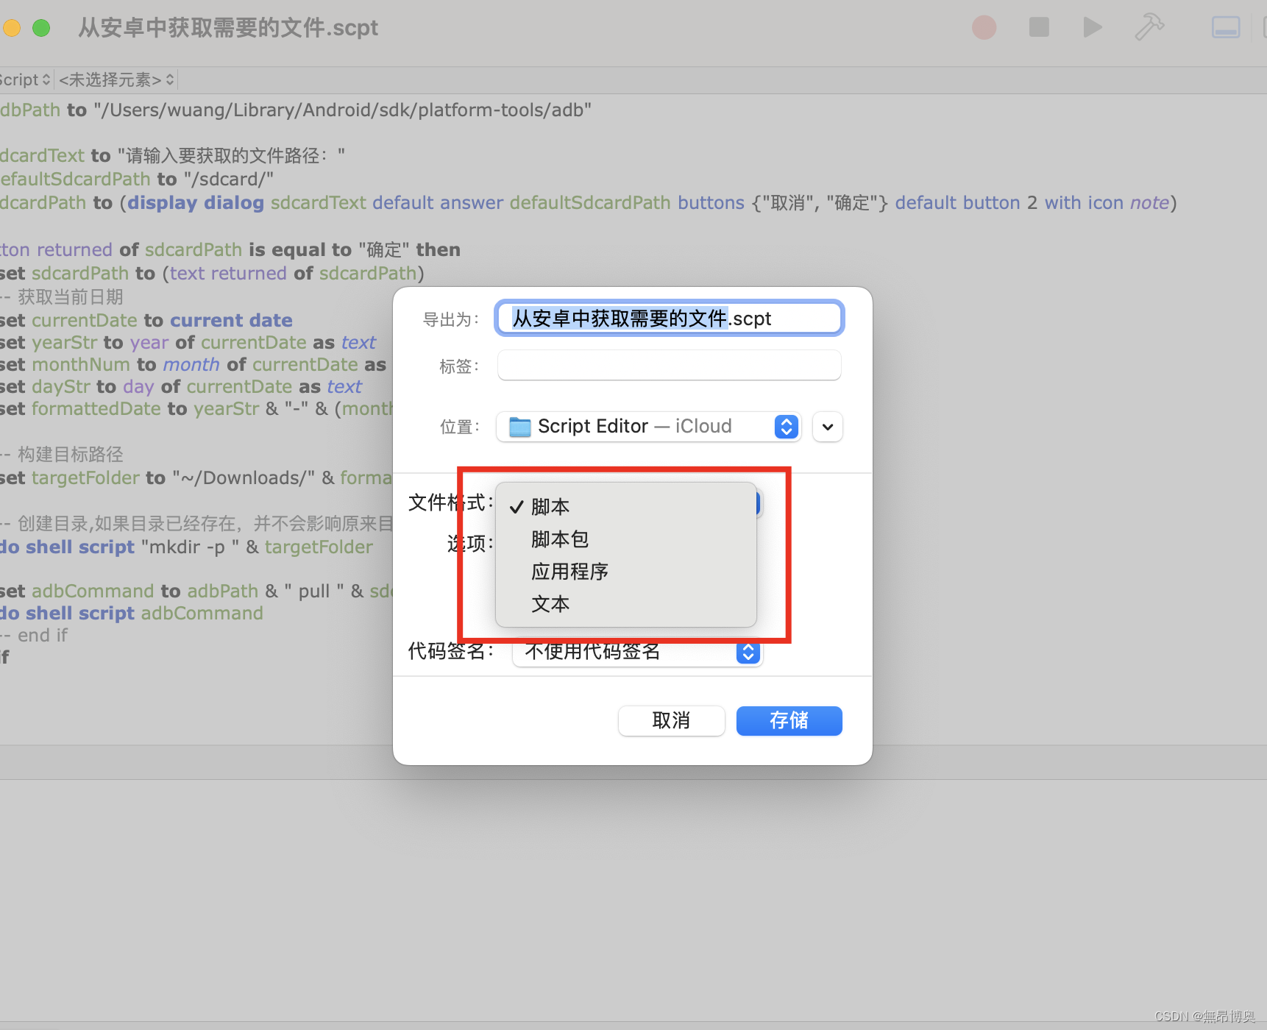1267x1030 pixels.
Task: Click the Stop script button
Action: (x=1039, y=28)
